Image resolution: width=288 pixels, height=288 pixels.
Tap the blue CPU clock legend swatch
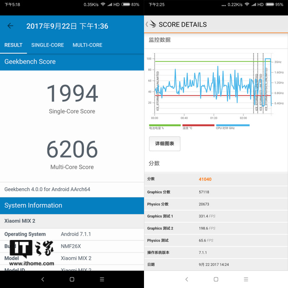tap(233, 125)
